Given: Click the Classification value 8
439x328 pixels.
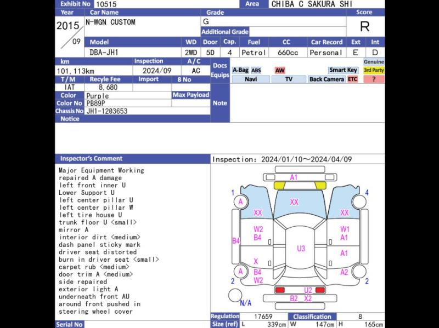Looking at the screenshot, I should tap(360, 317).
